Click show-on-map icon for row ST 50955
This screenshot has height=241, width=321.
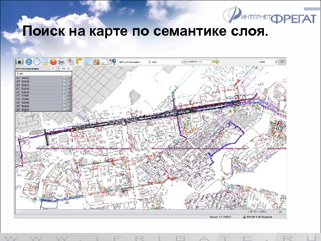[x=64, y=103]
